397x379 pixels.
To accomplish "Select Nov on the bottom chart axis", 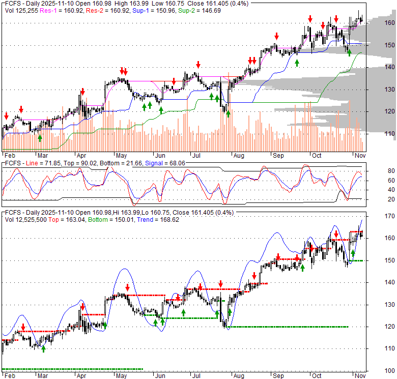I will click(x=360, y=376).
